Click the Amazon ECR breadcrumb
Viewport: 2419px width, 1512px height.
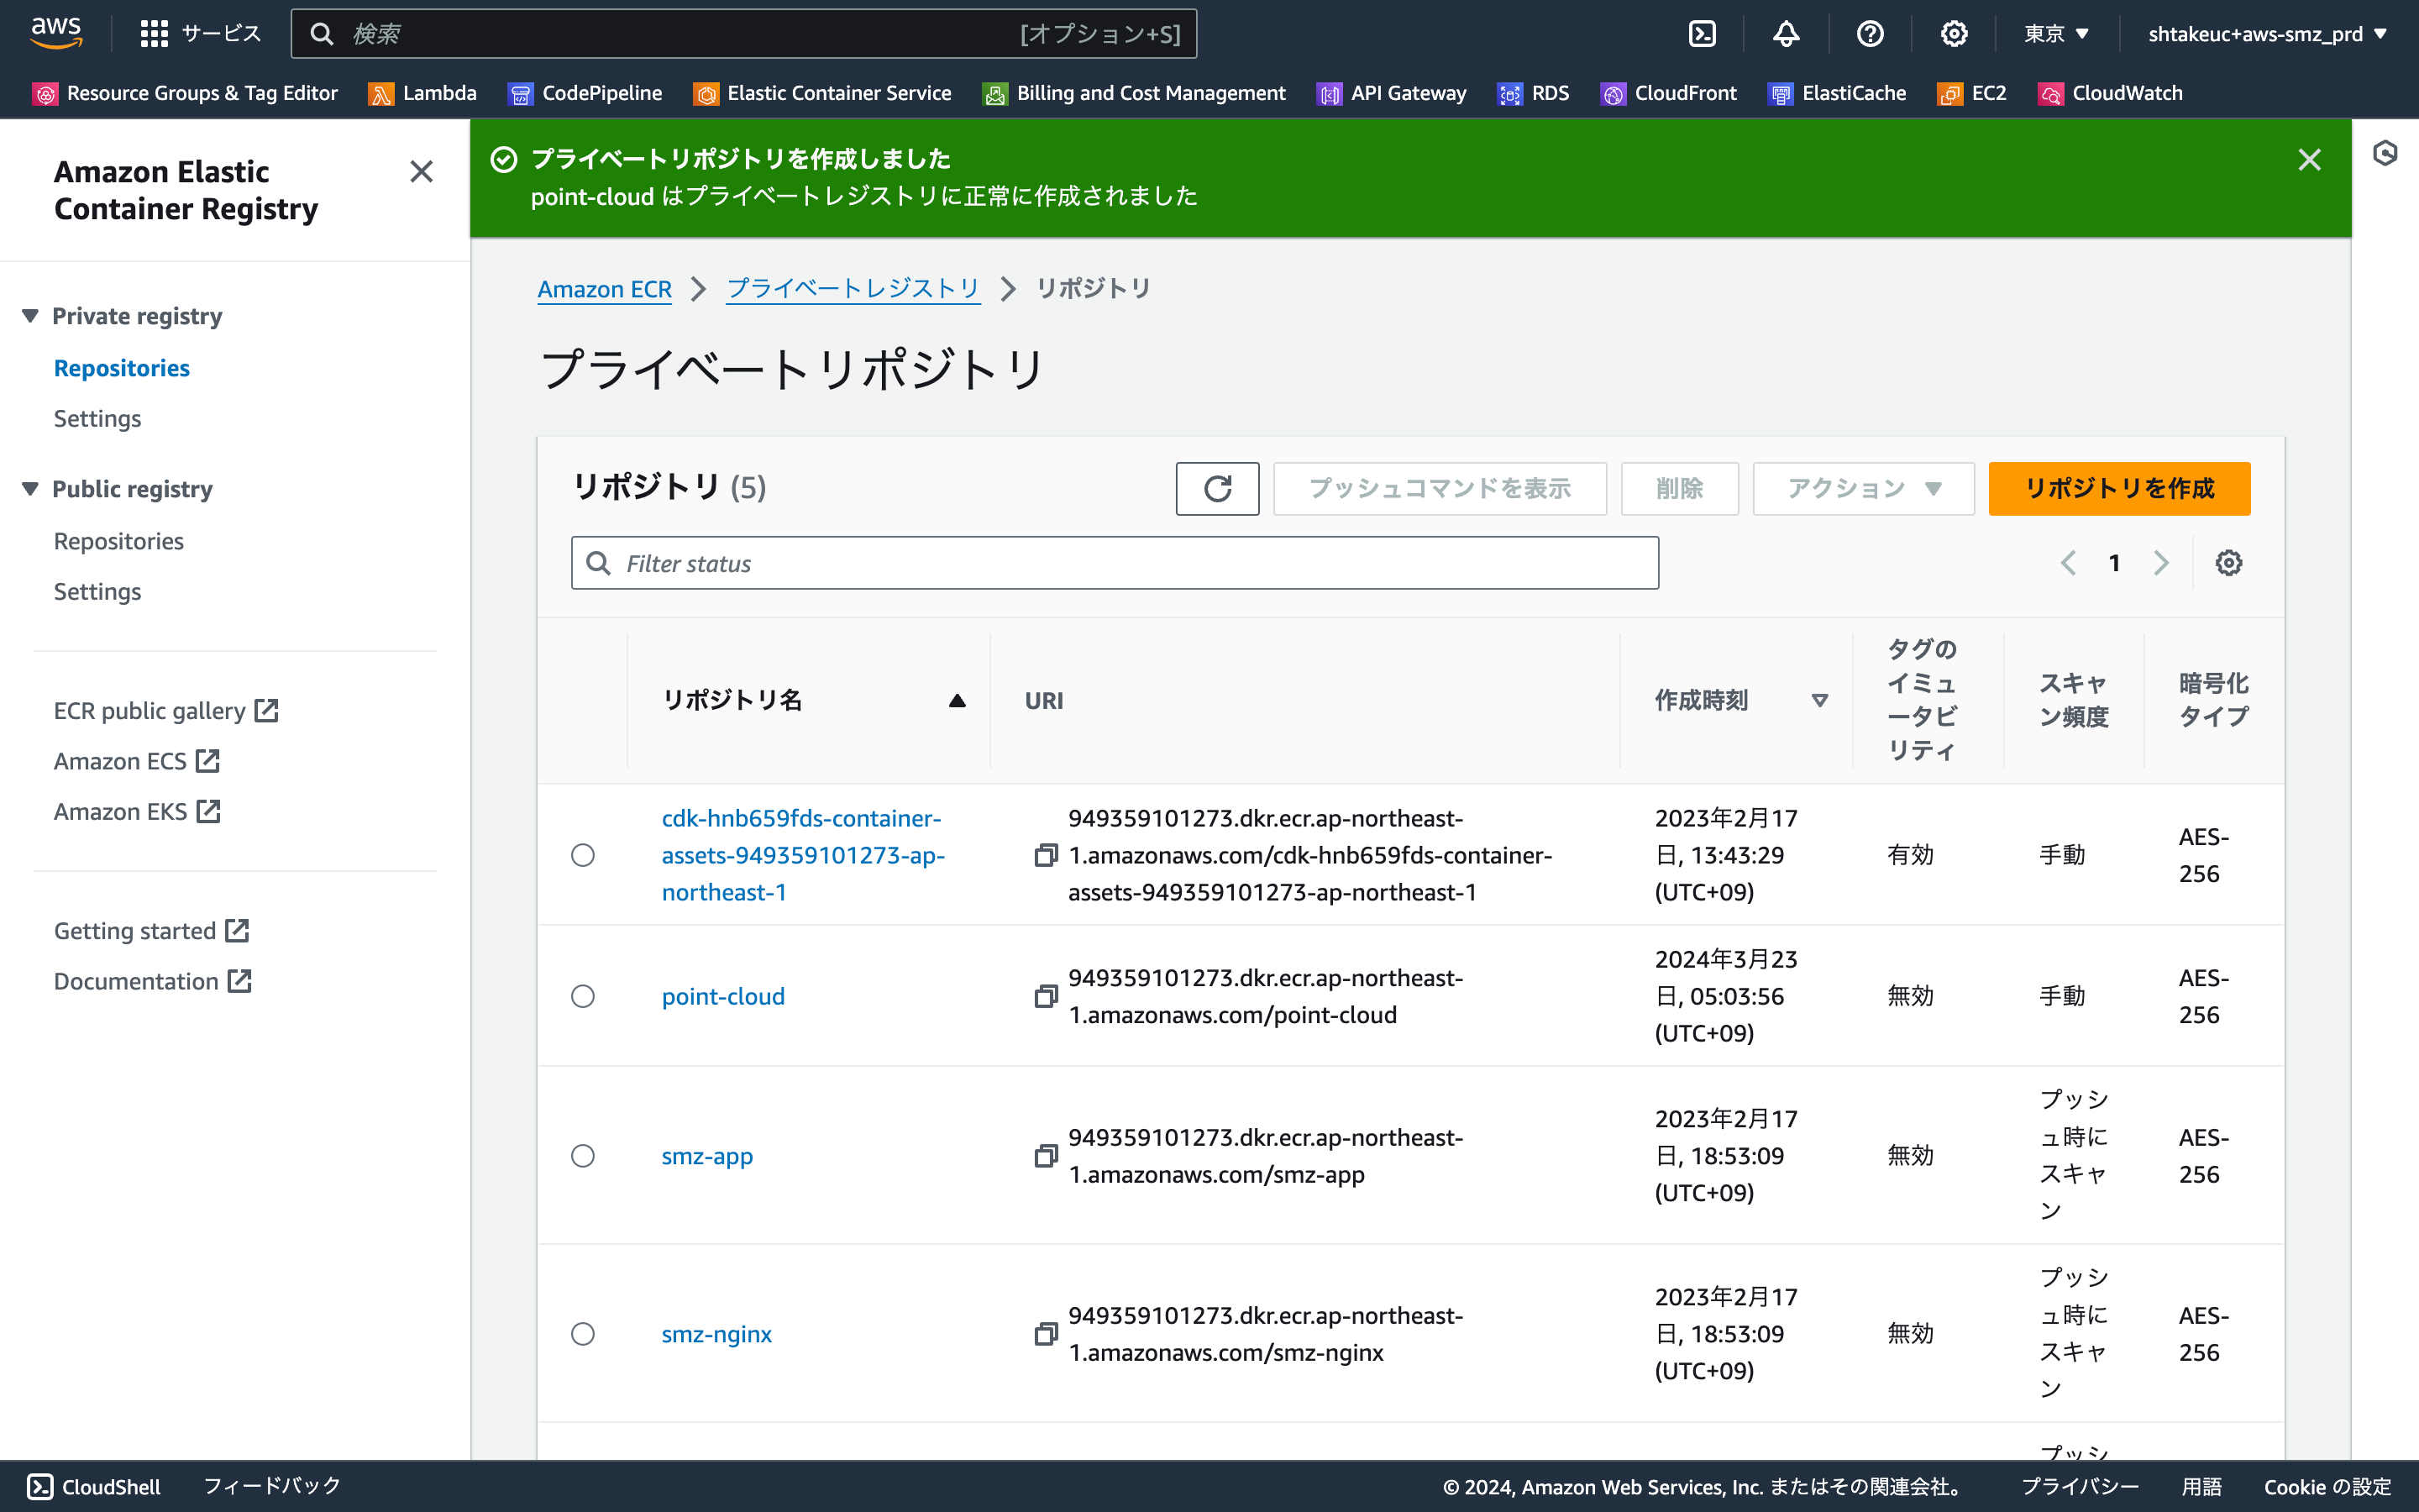tap(604, 289)
